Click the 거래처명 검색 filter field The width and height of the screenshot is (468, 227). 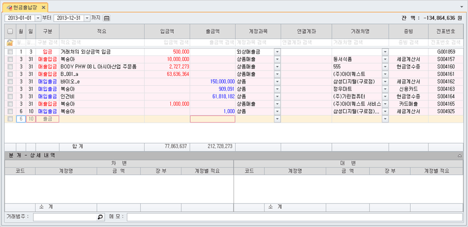[360, 43]
